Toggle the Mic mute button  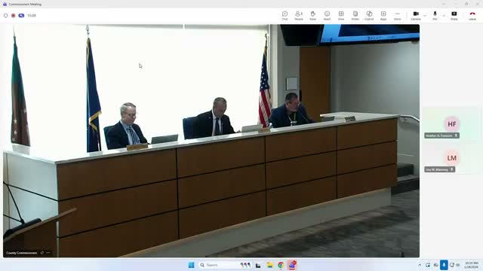[x=435, y=15]
